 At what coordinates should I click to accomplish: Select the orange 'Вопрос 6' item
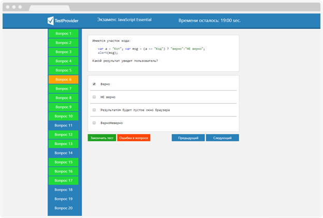[x=63, y=80]
